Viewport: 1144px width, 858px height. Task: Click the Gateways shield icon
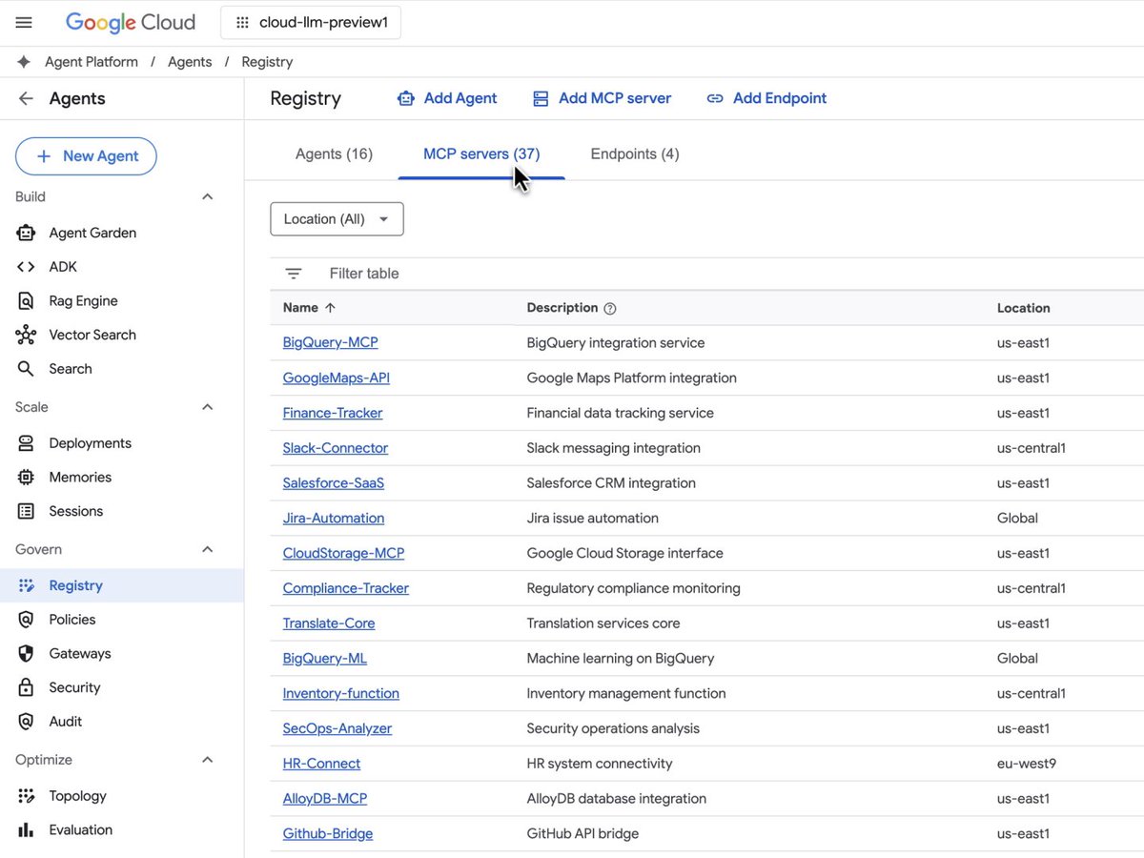(26, 654)
